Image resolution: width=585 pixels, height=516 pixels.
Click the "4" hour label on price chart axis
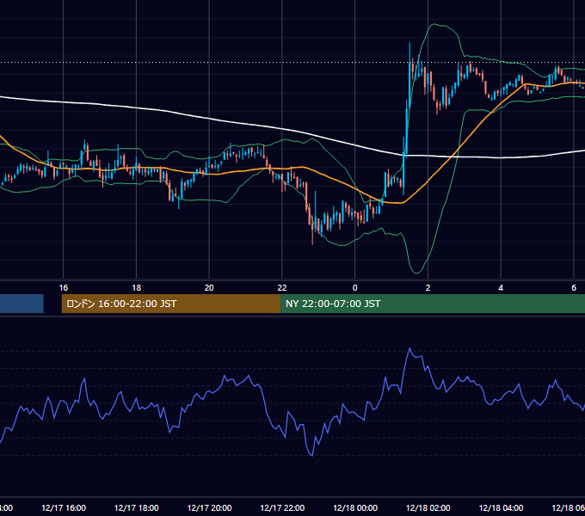click(501, 288)
